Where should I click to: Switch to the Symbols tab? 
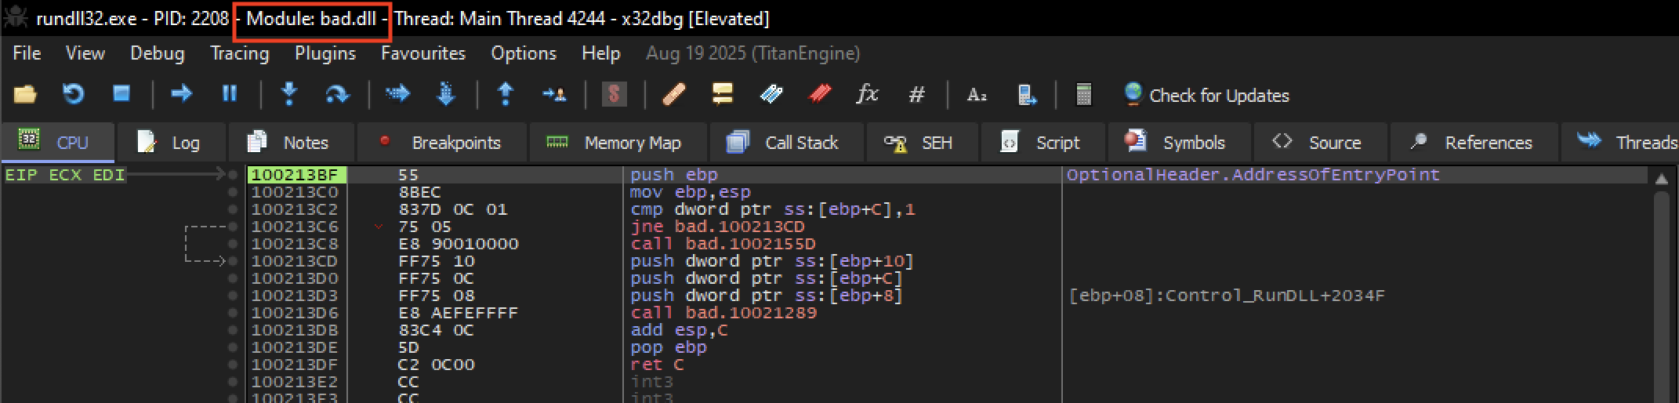(x=1179, y=142)
